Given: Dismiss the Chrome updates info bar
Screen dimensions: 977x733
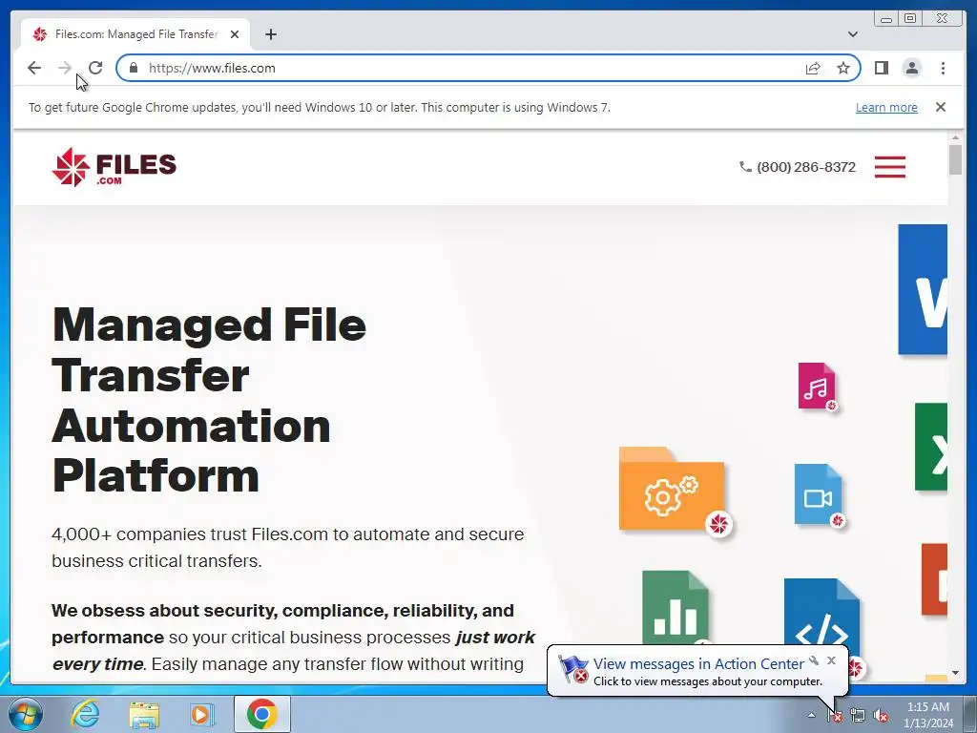Looking at the screenshot, I should (x=940, y=107).
